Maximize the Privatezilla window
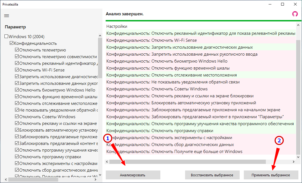Image resolution: width=302 pixels, height=183 pixels. (283, 4)
